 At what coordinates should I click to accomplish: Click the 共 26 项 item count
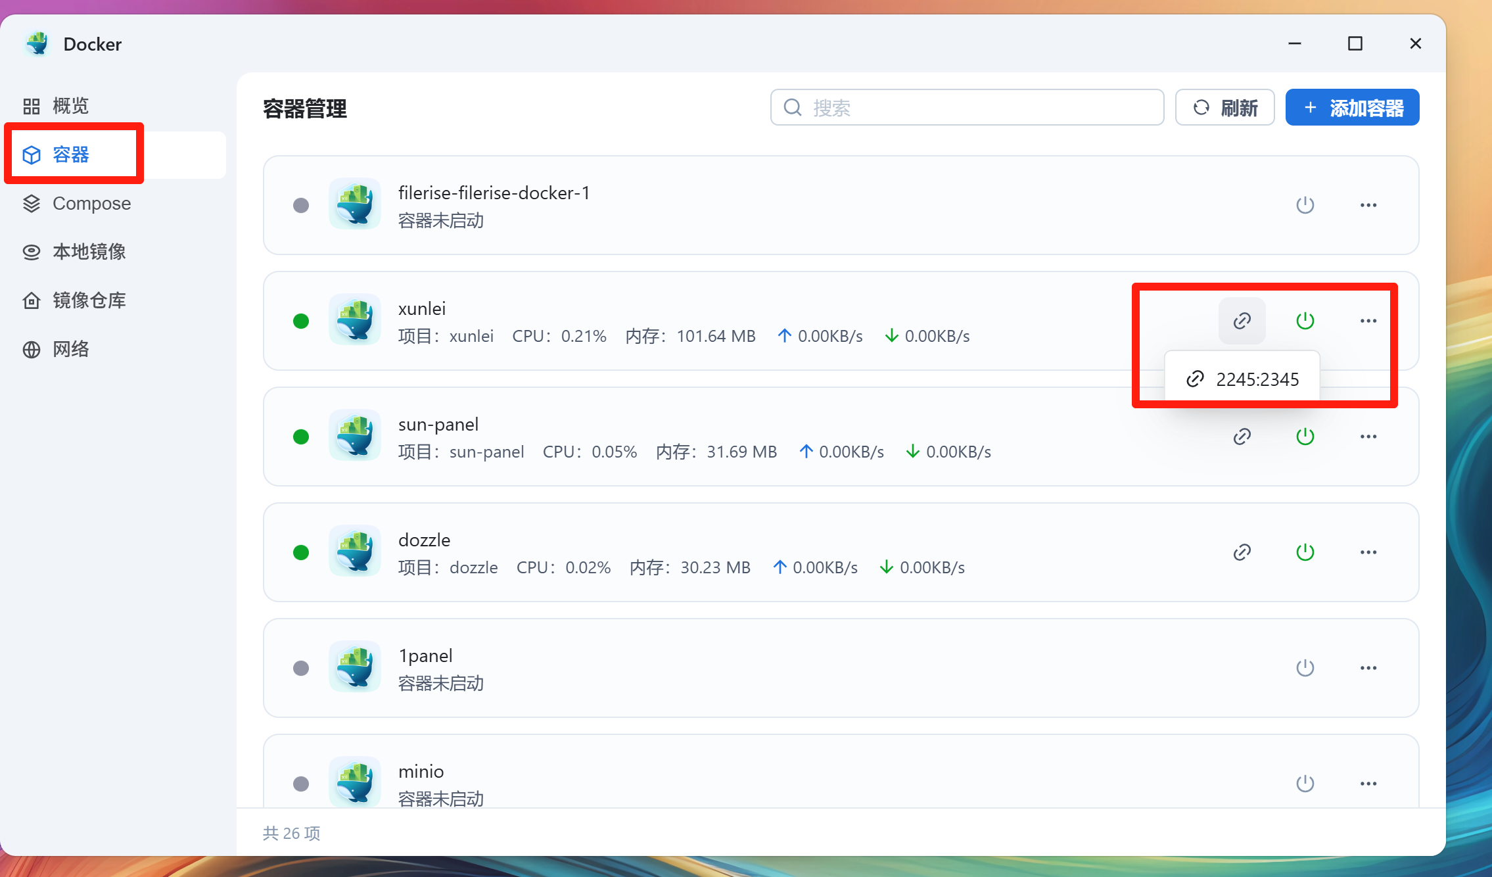point(292,833)
